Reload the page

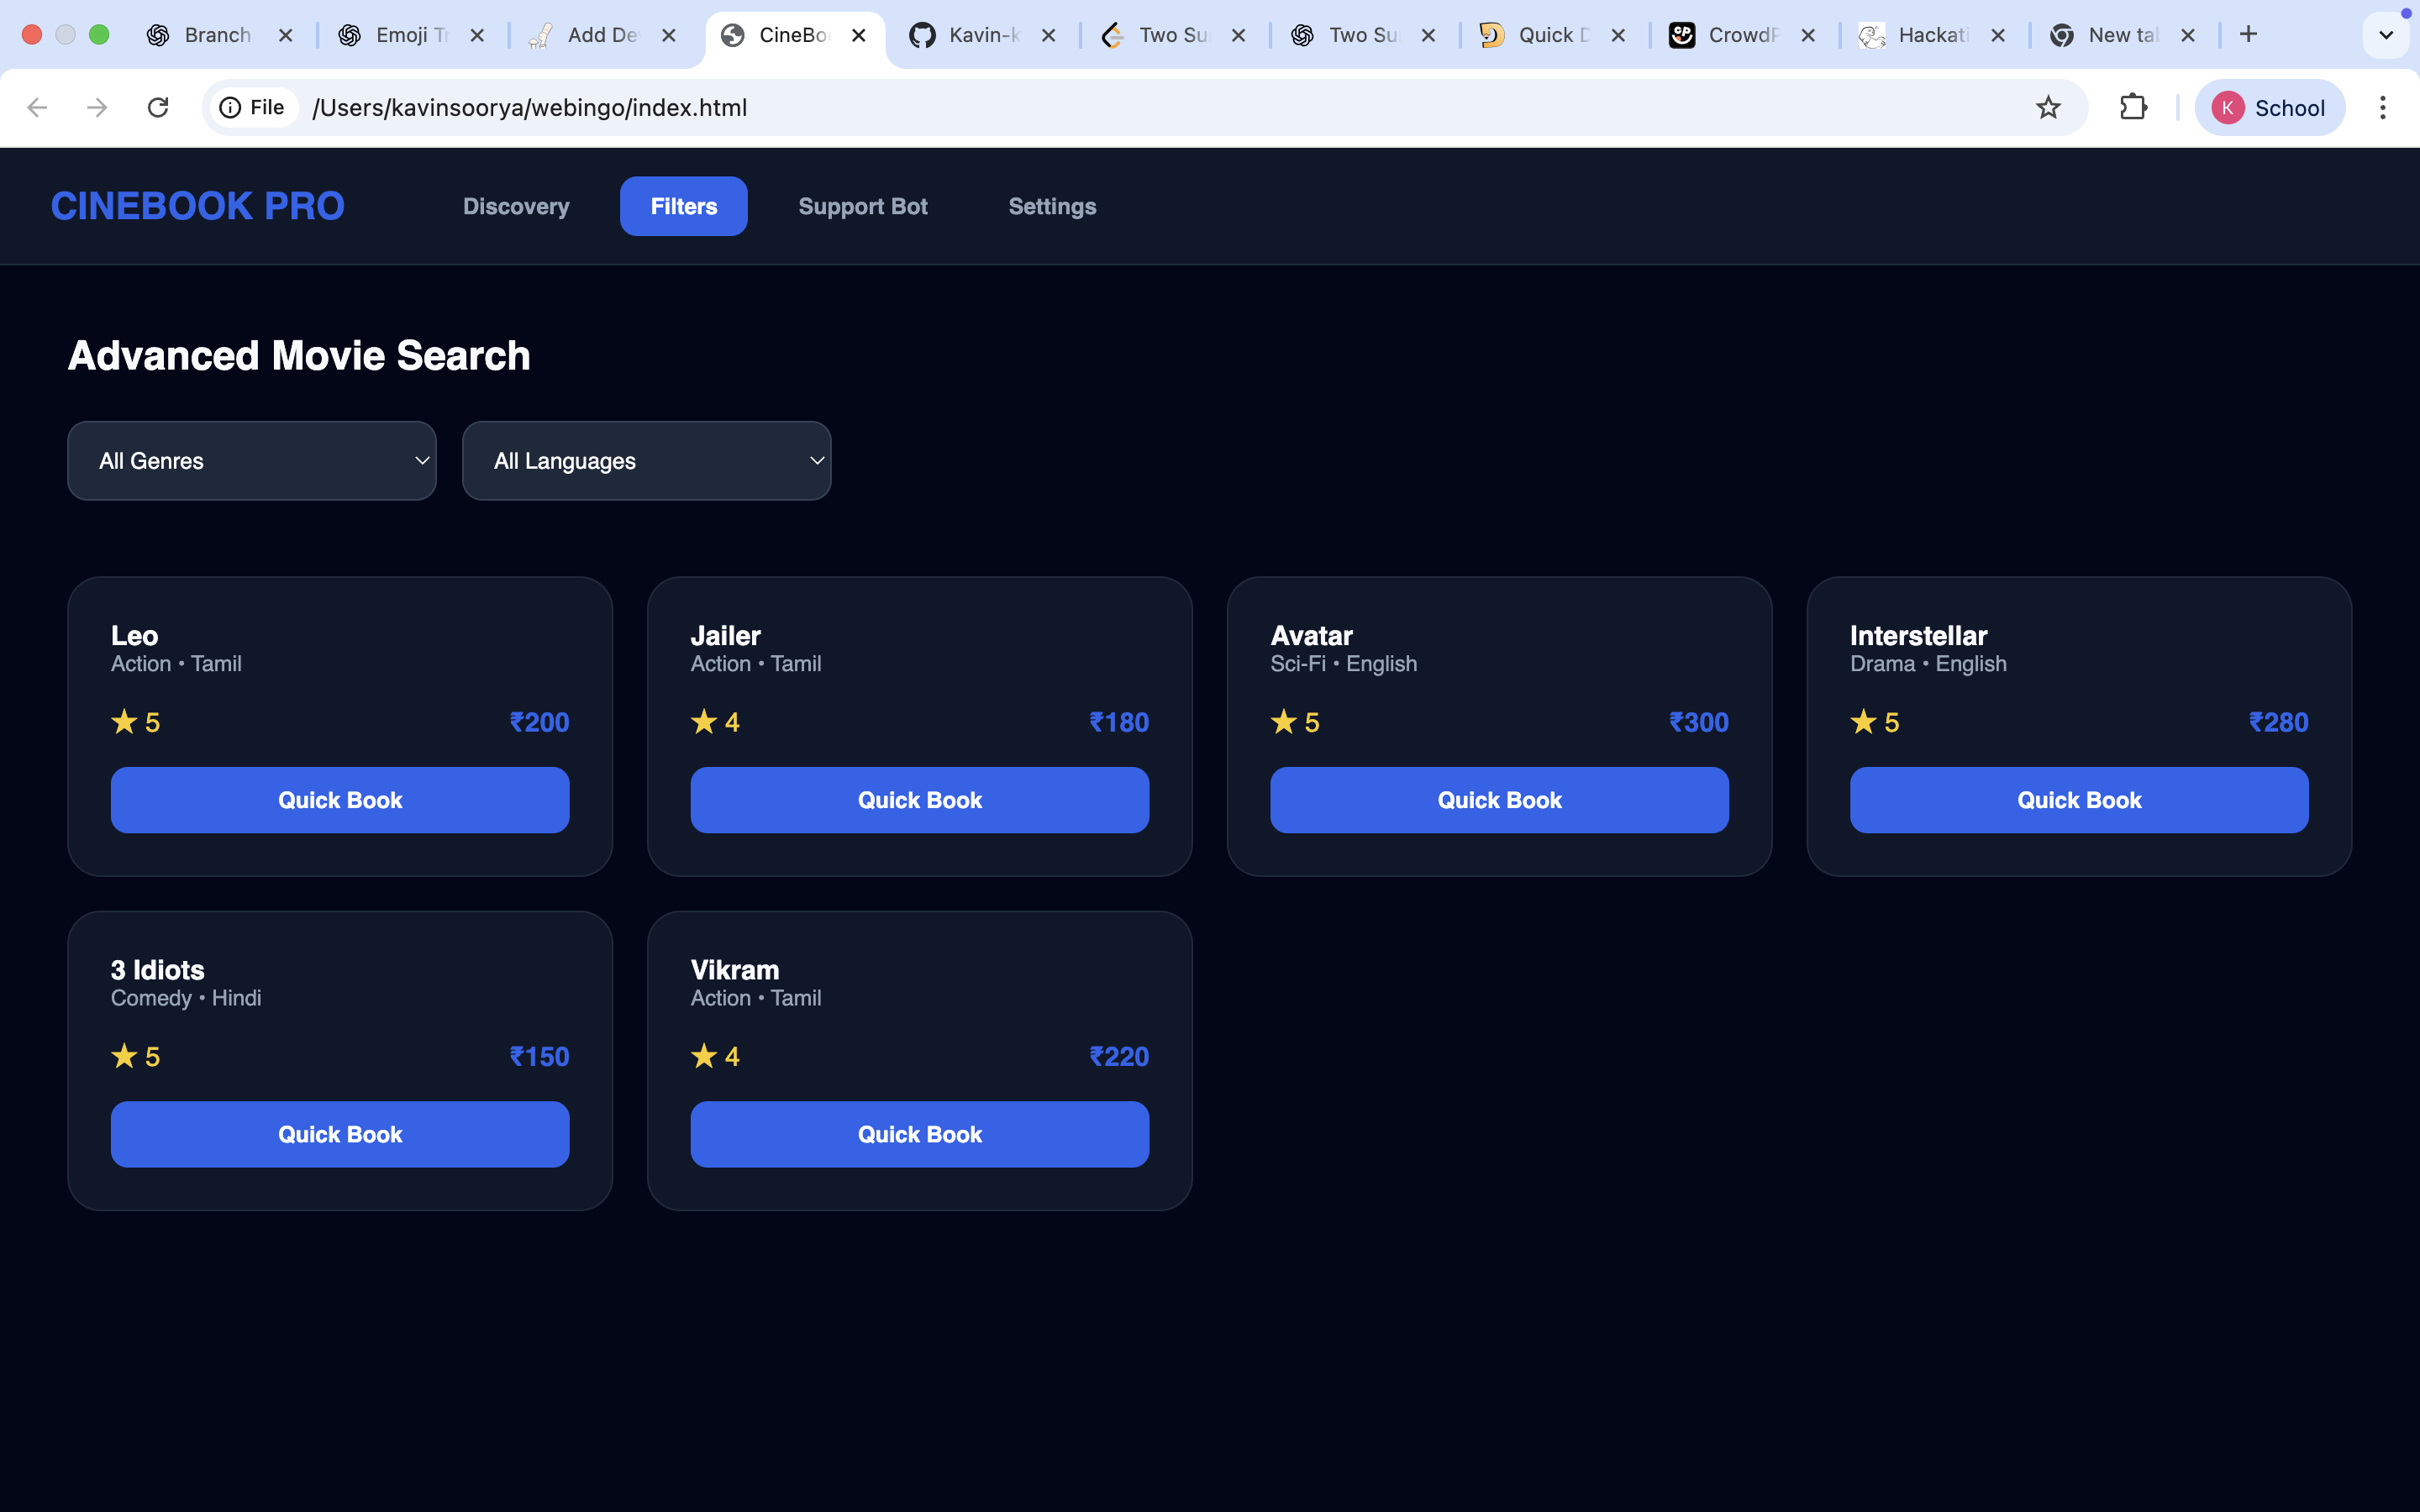click(158, 107)
